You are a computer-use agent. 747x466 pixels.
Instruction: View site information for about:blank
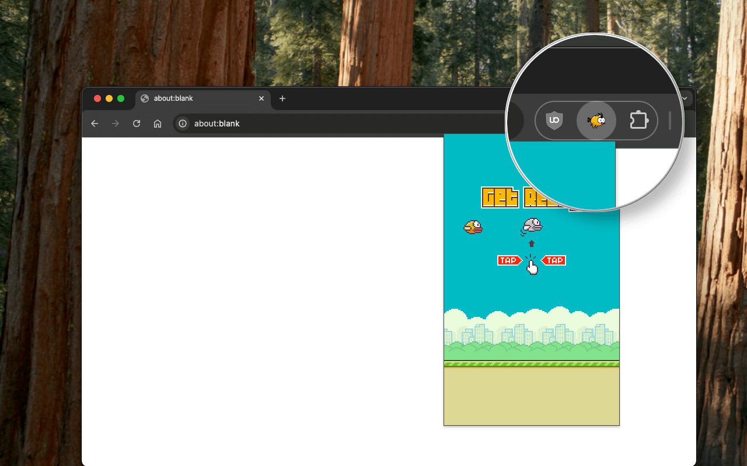[x=183, y=123]
